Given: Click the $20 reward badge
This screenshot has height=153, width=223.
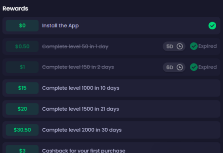Looking at the screenshot, I should pyautogui.click(x=22, y=109).
